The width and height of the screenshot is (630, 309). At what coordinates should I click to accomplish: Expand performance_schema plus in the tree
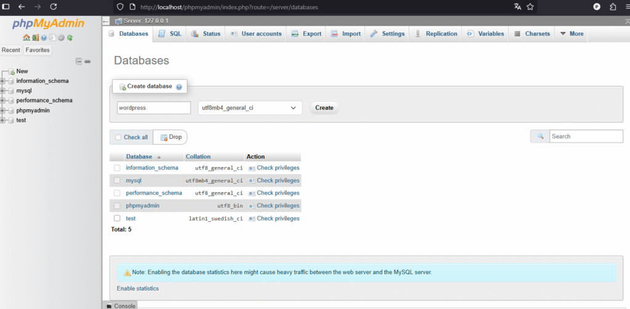pos(3,101)
